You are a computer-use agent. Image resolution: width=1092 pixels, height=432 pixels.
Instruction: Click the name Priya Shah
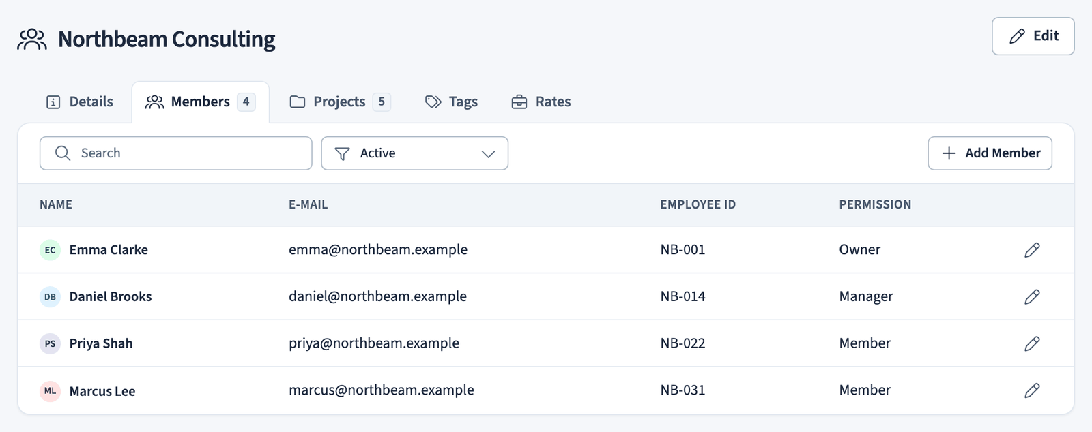click(x=101, y=343)
